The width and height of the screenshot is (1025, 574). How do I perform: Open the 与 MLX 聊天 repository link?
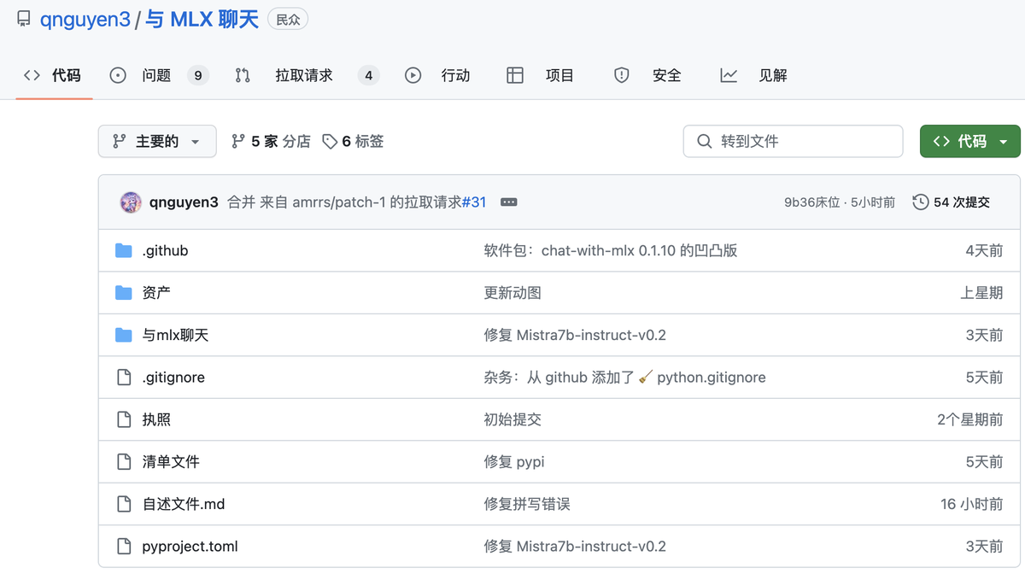pyautogui.click(x=202, y=19)
